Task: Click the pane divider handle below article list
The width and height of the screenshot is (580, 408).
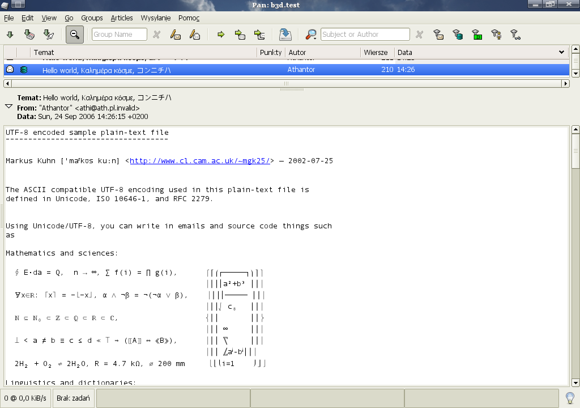Action: pos(292,90)
